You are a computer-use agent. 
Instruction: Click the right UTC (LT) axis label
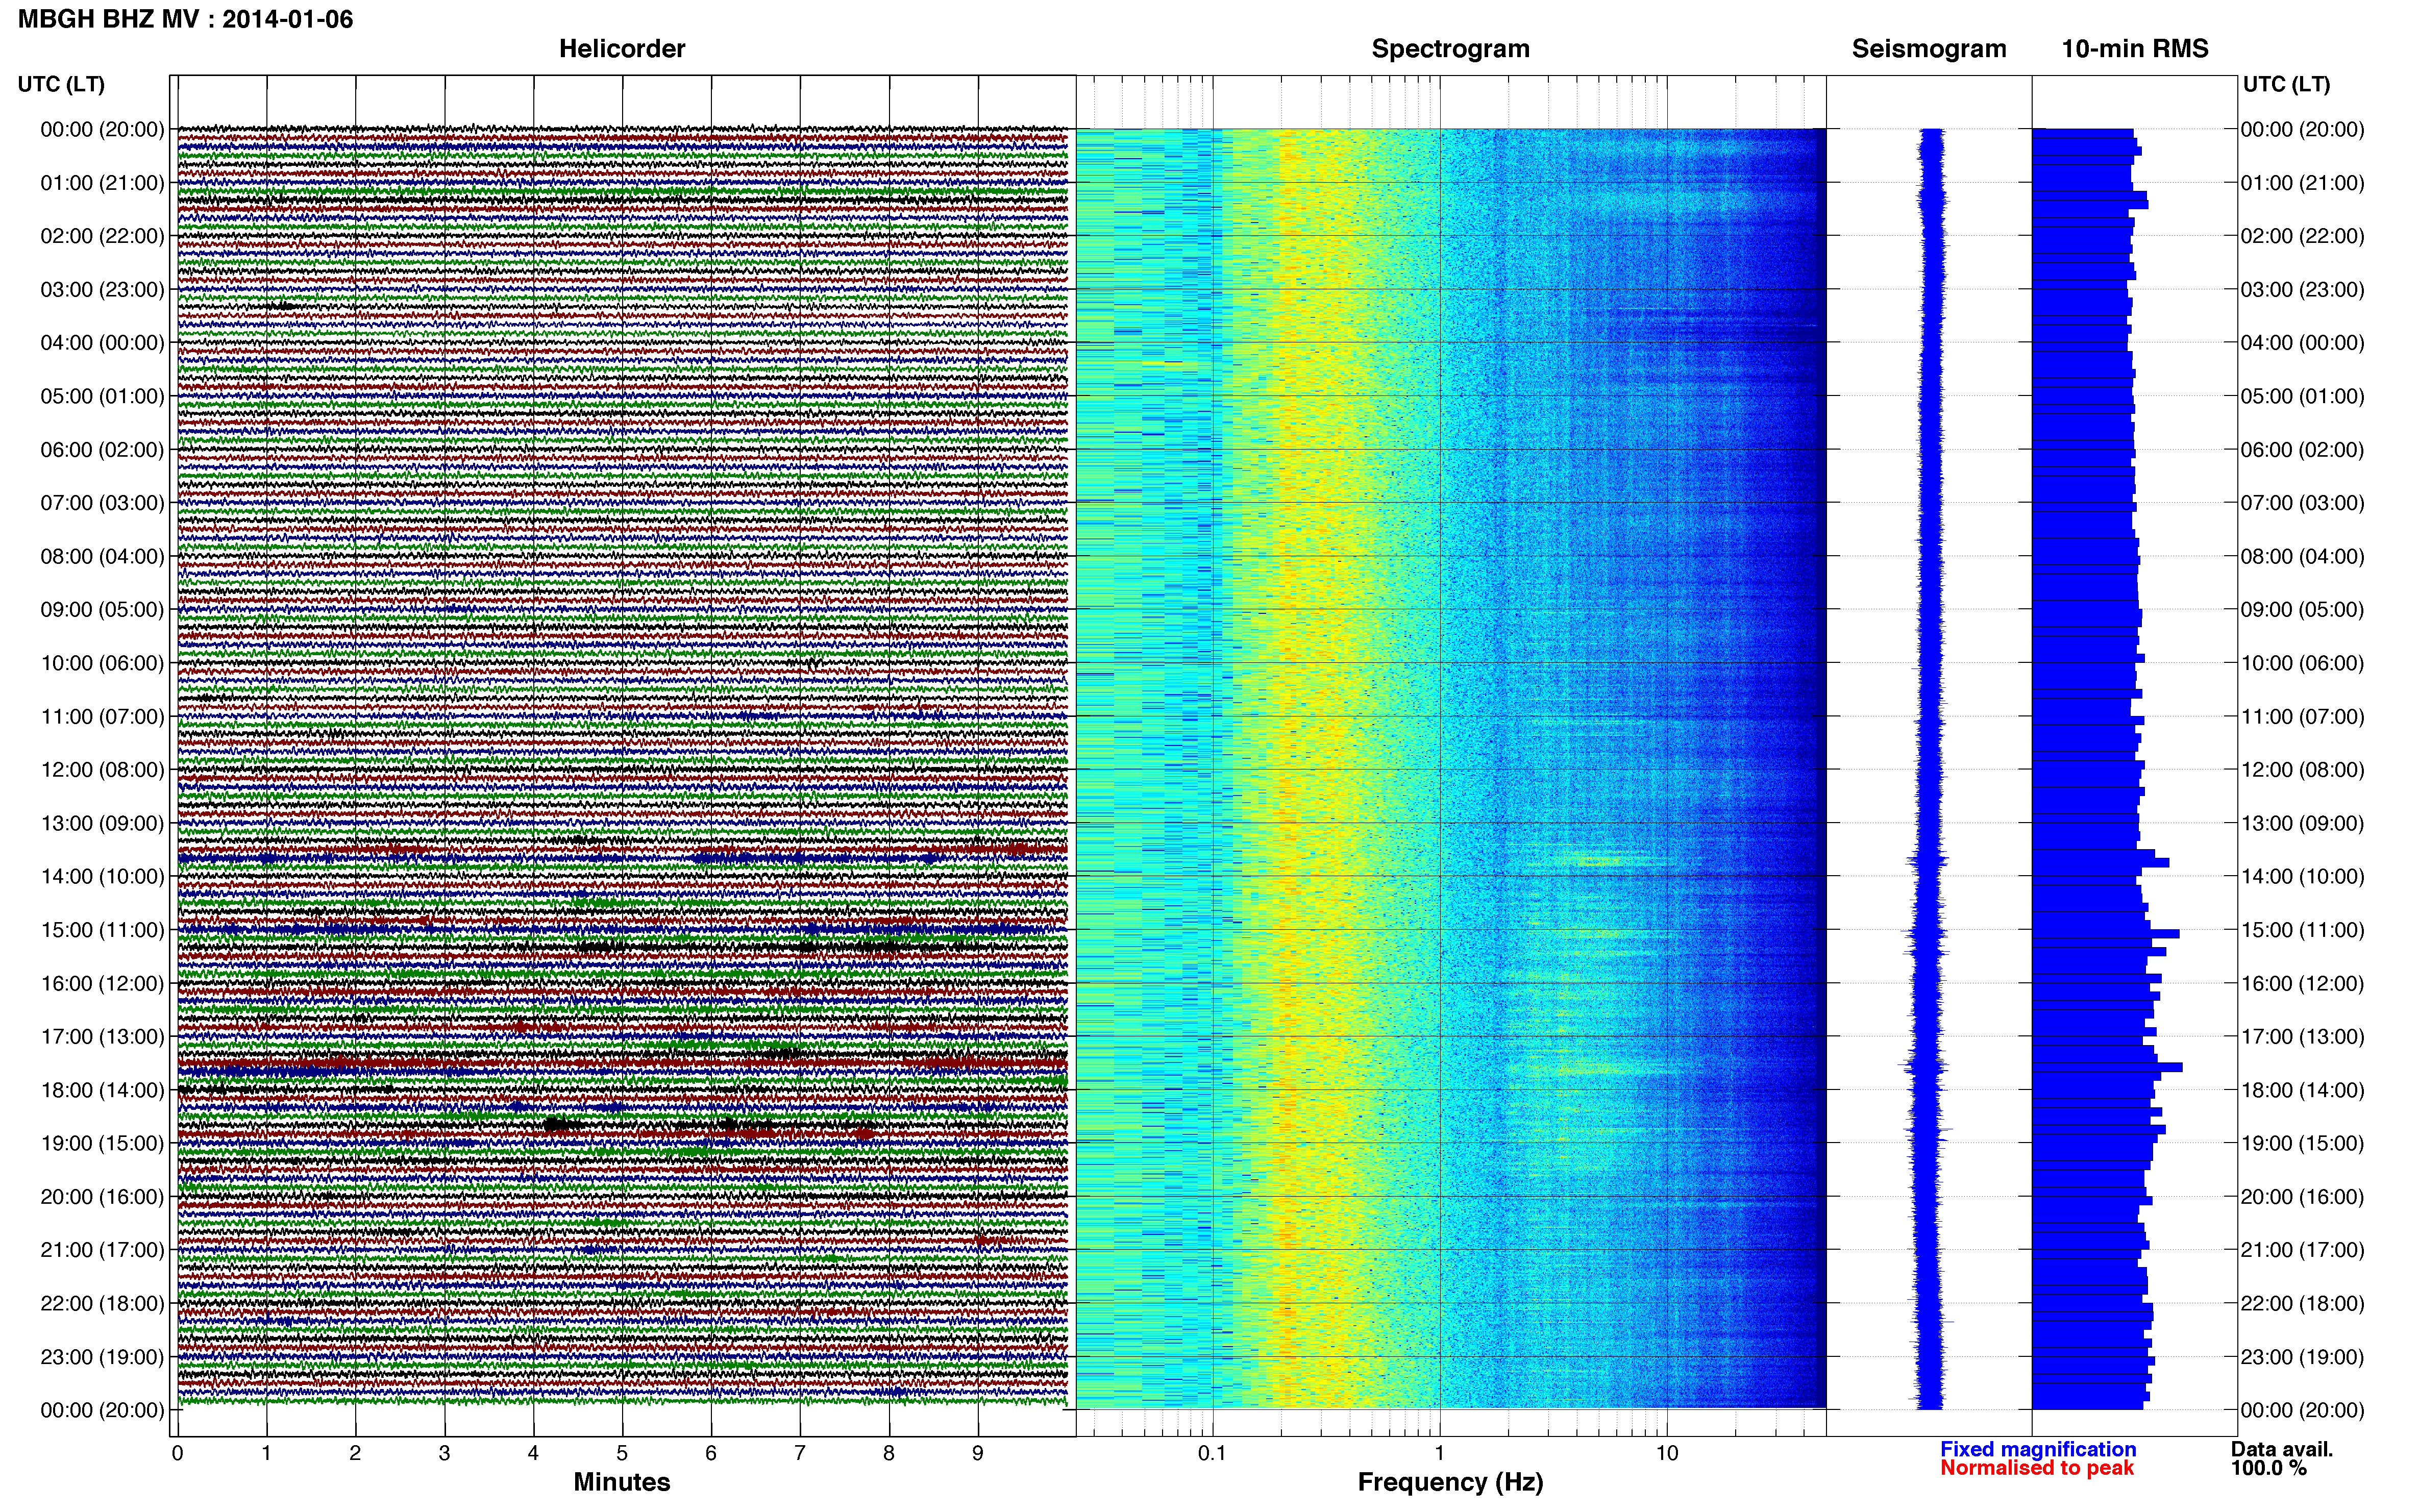2286,84
